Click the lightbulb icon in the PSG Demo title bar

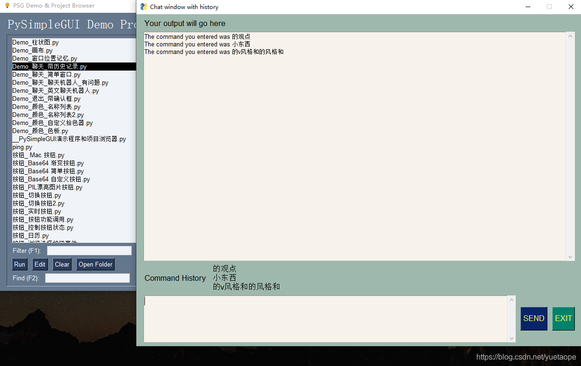(x=7, y=6)
